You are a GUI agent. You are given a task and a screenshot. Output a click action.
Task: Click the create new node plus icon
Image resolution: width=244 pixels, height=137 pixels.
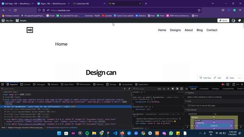click(125, 89)
